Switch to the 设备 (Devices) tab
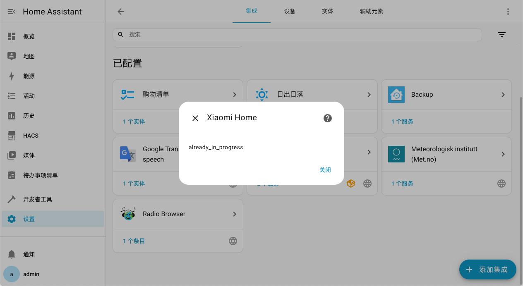 (290, 11)
